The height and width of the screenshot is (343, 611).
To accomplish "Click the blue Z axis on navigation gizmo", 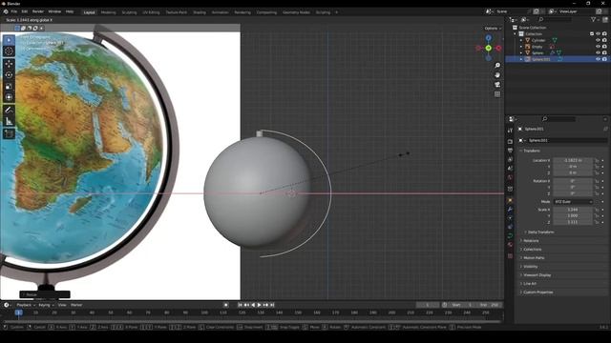I will click(488, 38).
